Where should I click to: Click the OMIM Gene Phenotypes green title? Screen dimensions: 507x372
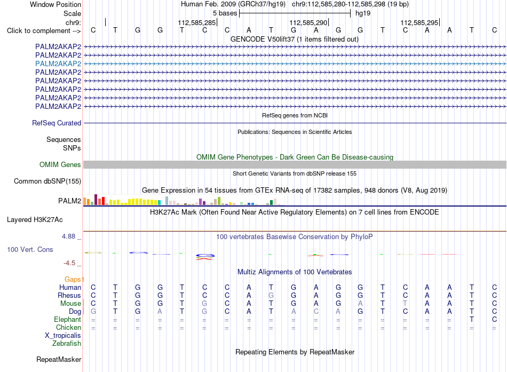click(x=295, y=157)
